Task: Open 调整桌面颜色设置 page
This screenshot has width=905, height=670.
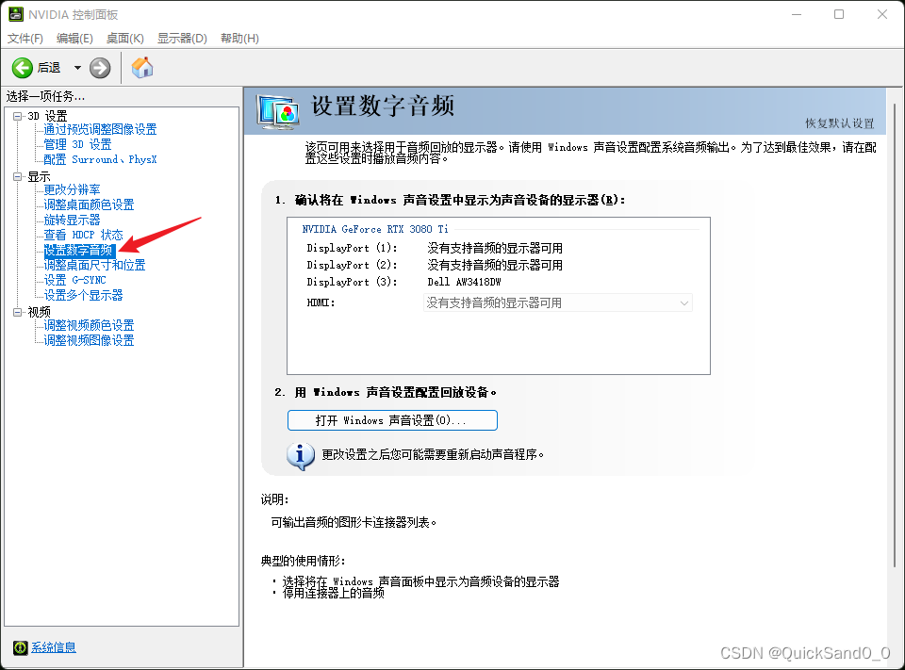Action: pyautogui.click(x=89, y=204)
